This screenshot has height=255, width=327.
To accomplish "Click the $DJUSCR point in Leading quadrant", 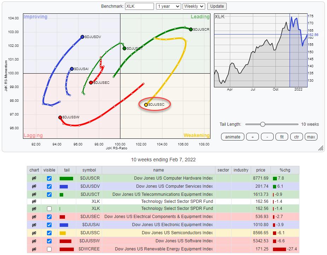I will click(x=191, y=30).
